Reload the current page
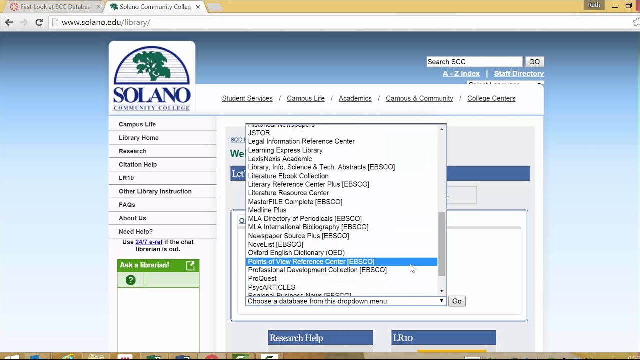The width and height of the screenshot is (640, 360). click(39, 22)
